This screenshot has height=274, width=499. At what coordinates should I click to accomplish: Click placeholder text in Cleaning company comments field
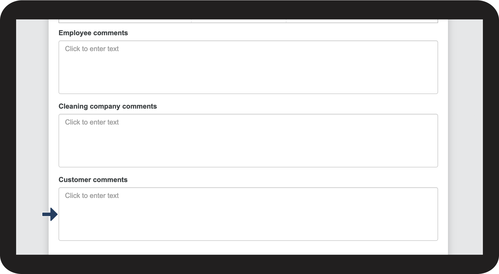[92, 122]
